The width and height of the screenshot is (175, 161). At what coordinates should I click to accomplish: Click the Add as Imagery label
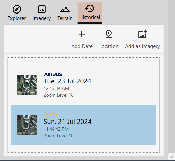143,46
